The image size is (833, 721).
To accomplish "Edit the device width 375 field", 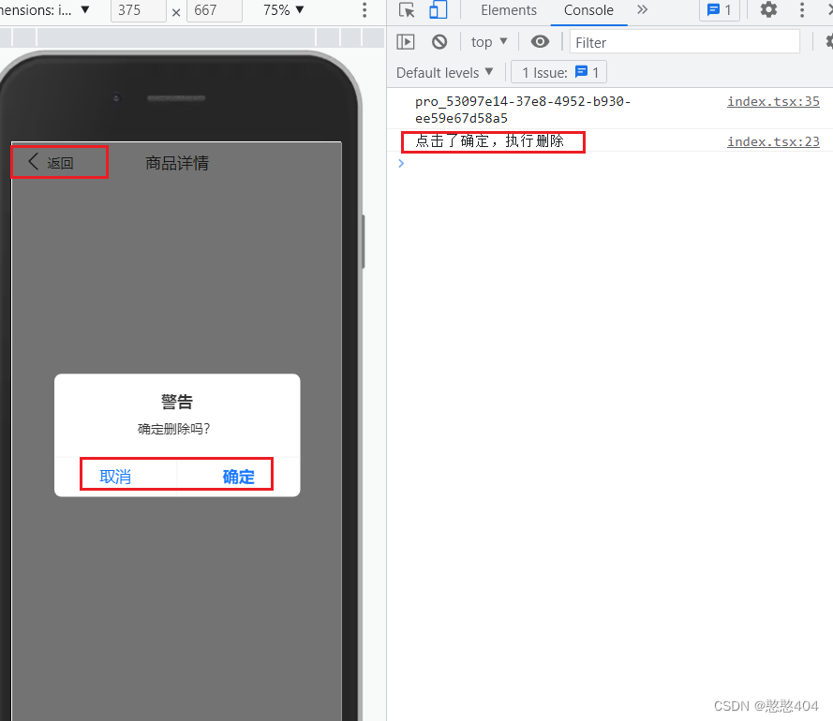I will [138, 10].
